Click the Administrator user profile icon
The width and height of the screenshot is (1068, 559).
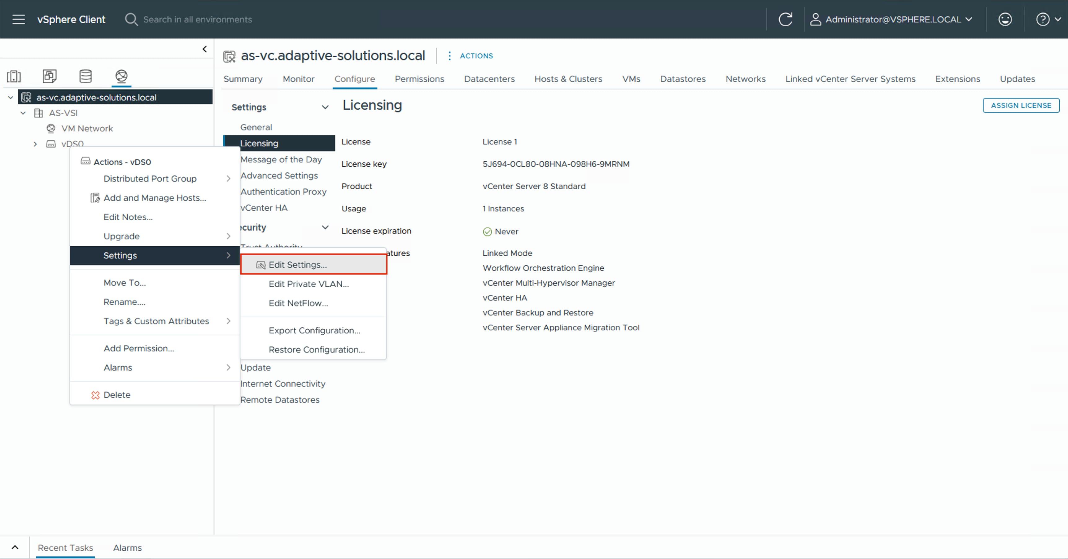[x=816, y=19]
